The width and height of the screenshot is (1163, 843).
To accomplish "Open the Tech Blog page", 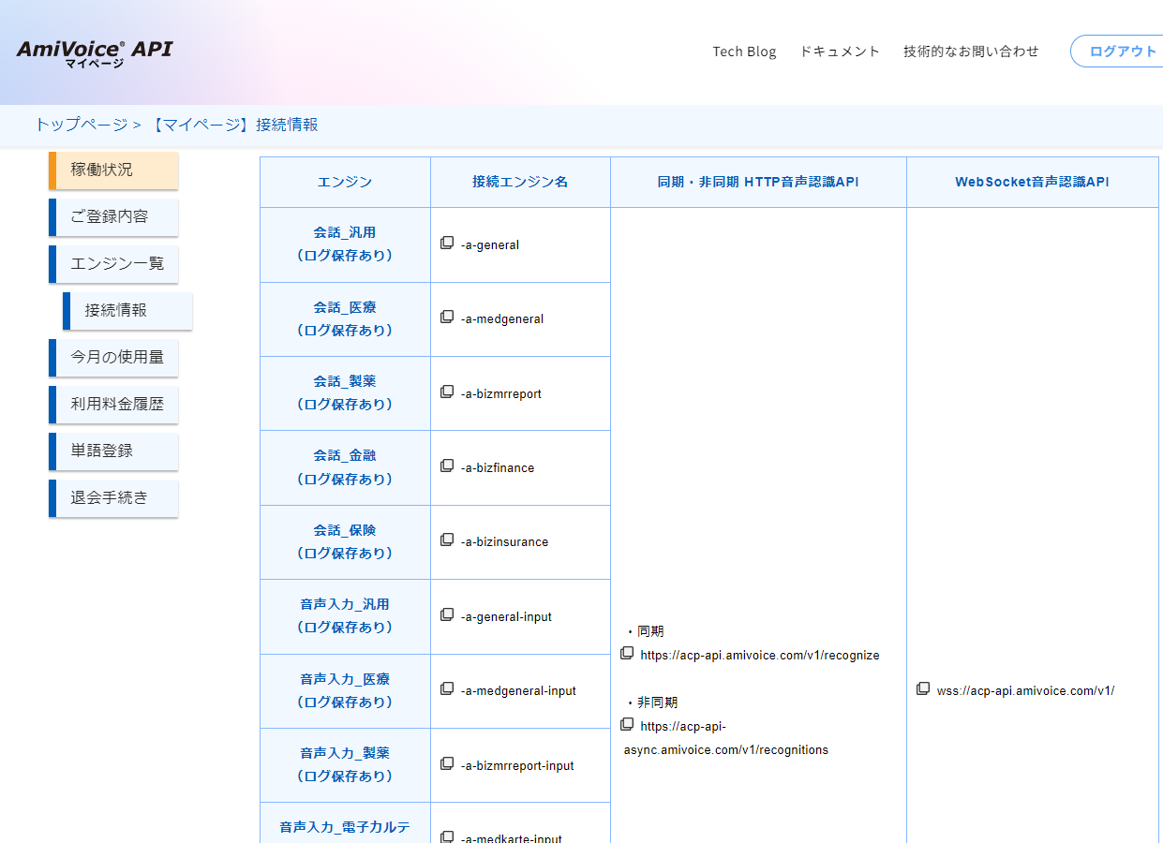I will (x=744, y=52).
